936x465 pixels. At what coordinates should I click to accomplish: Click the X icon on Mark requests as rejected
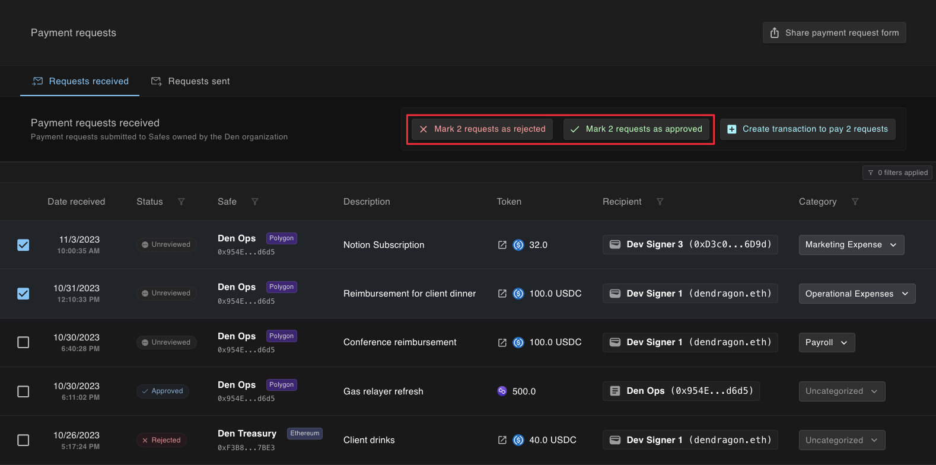424,129
